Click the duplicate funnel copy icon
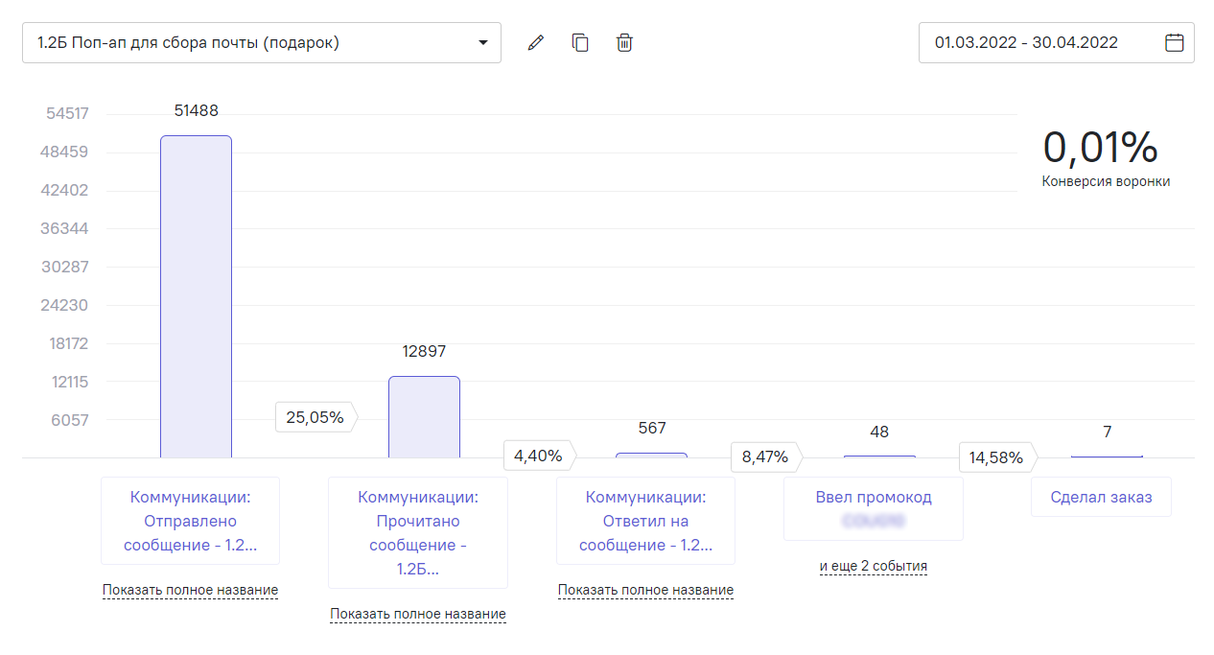This screenshot has width=1214, height=655. (580, 43)
